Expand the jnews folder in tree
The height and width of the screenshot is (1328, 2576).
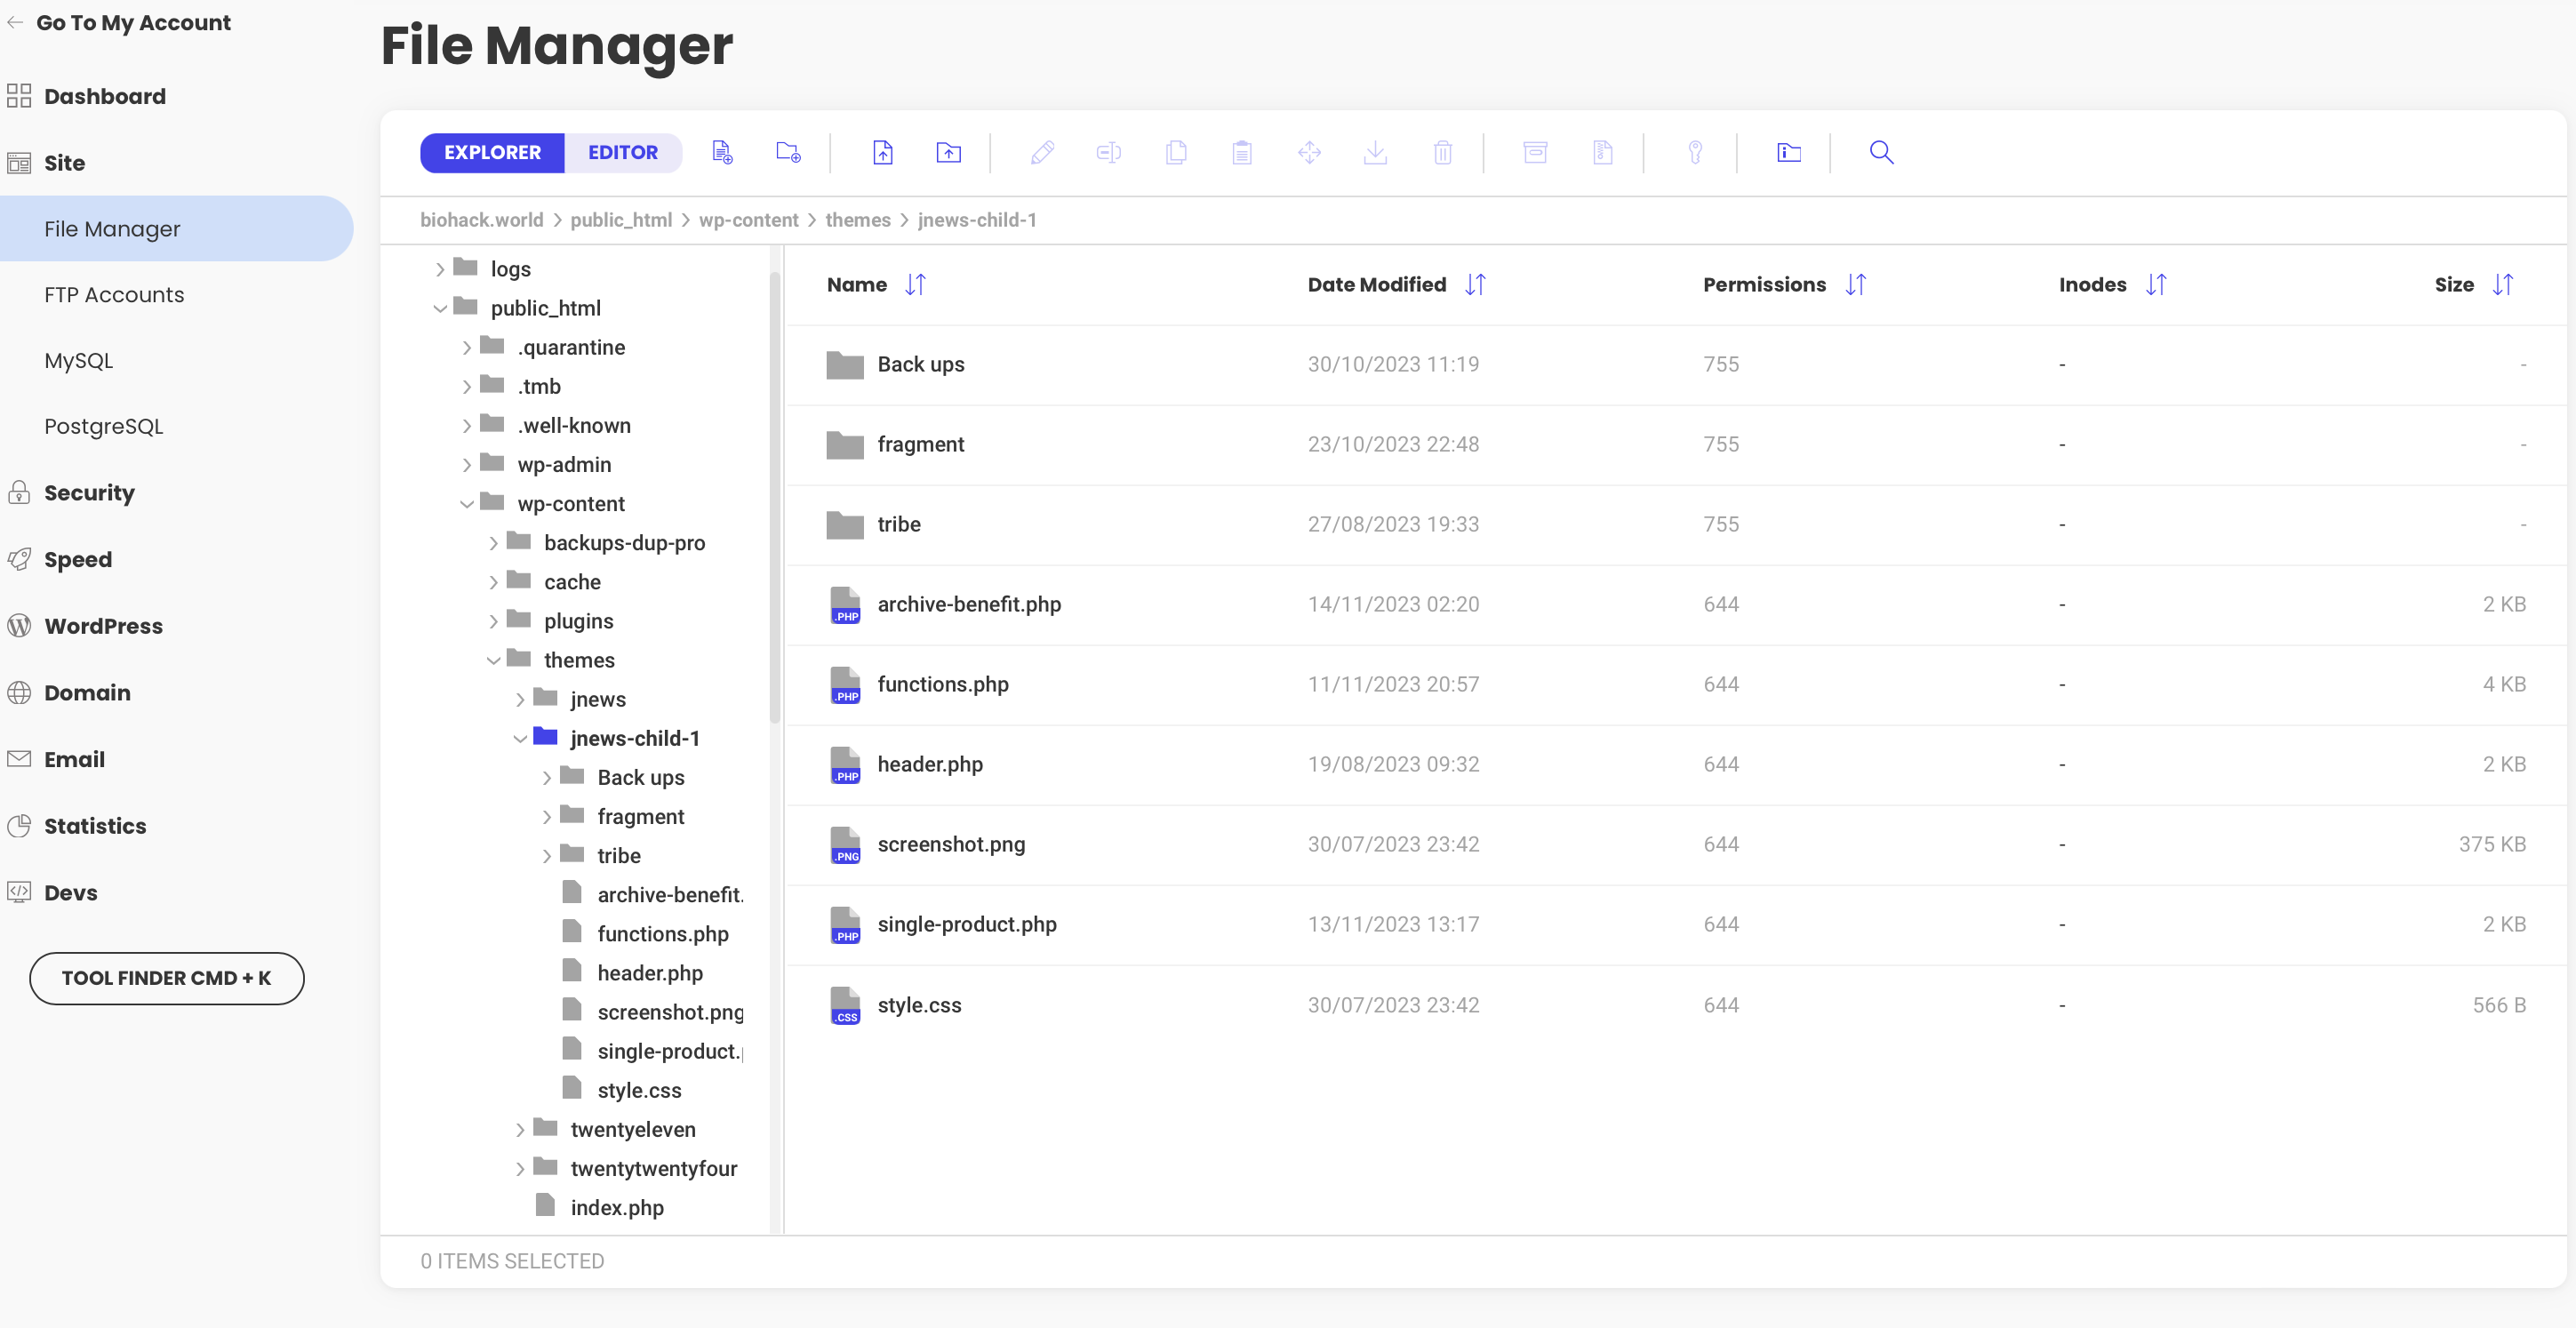pyautogui.click(x=520, y=699)
